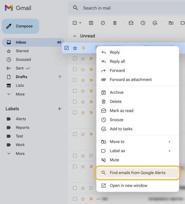Choose Forward as attachment

138,79
